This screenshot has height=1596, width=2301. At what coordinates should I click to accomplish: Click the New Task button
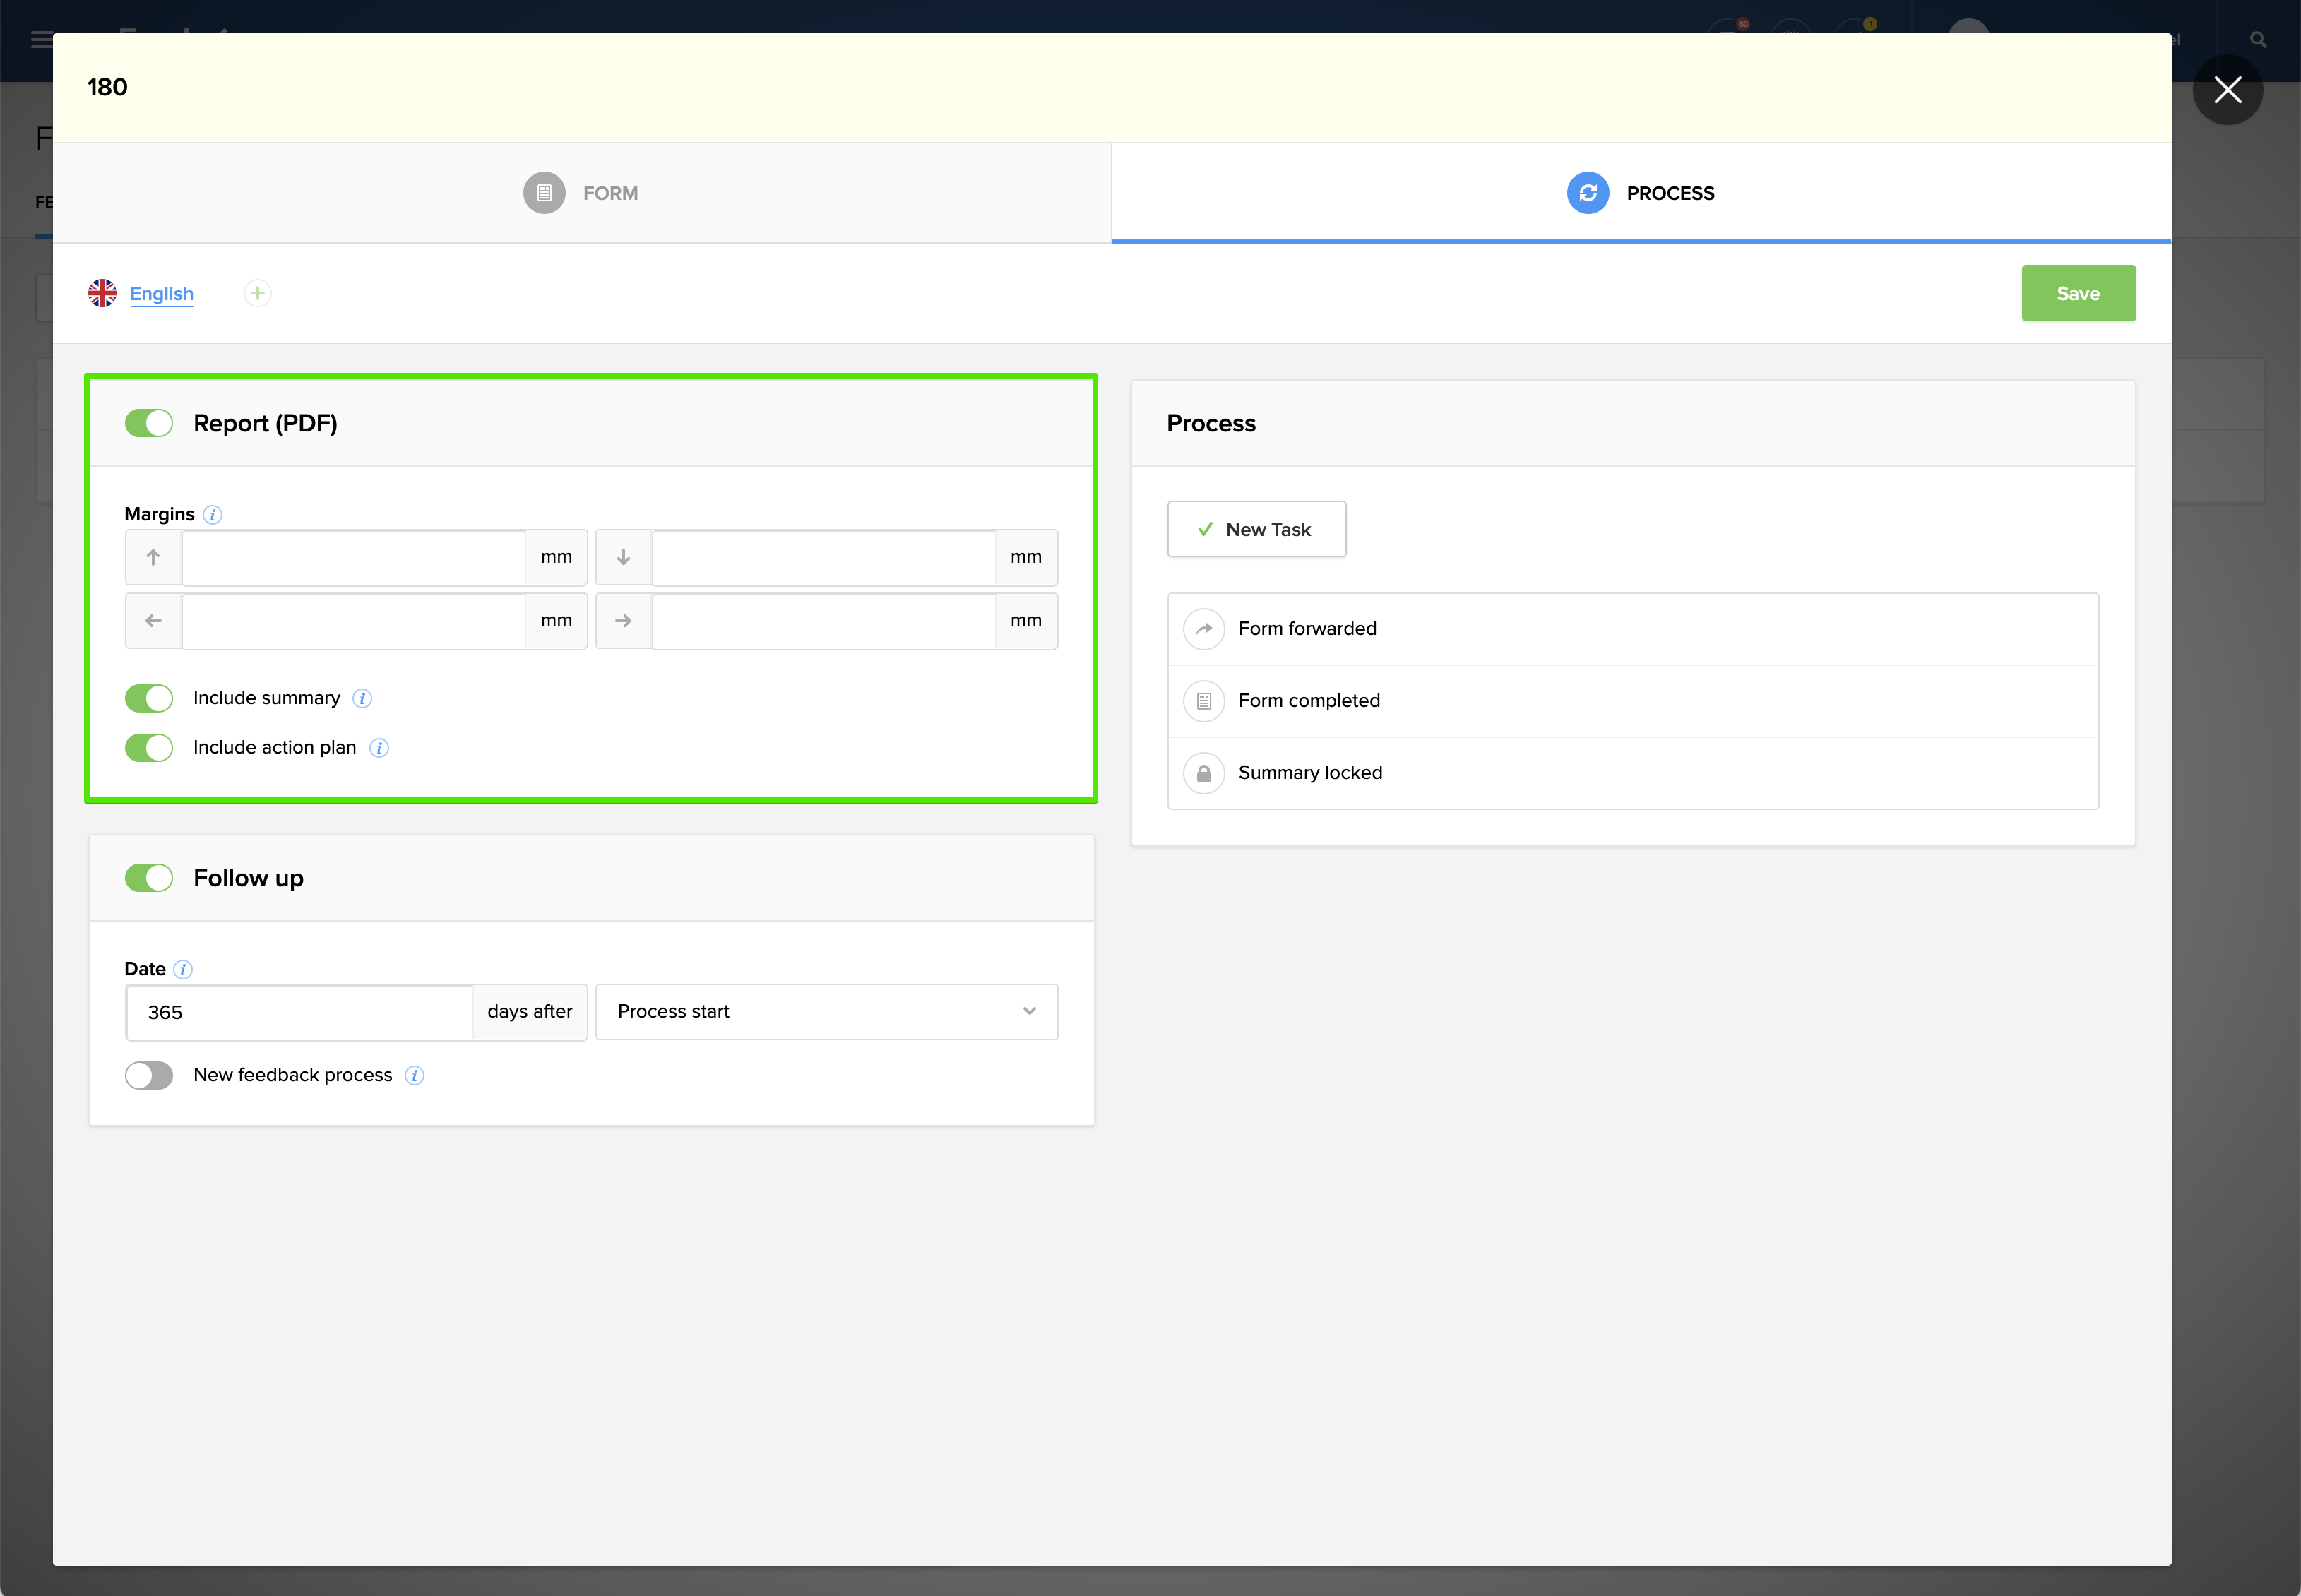[x=1256, y=529]
